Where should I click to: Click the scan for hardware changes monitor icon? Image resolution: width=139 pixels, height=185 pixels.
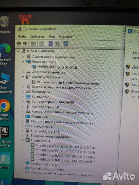tap(66, 44)
